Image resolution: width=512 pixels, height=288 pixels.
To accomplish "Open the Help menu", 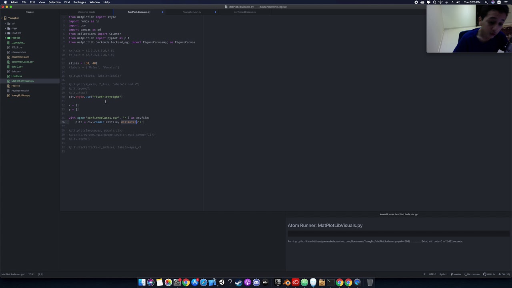I will click(x=106, y=2).
